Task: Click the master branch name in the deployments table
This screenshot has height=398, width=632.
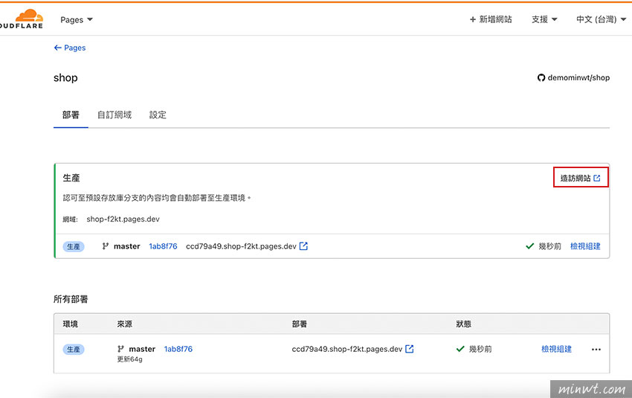Action: (142, 349)
